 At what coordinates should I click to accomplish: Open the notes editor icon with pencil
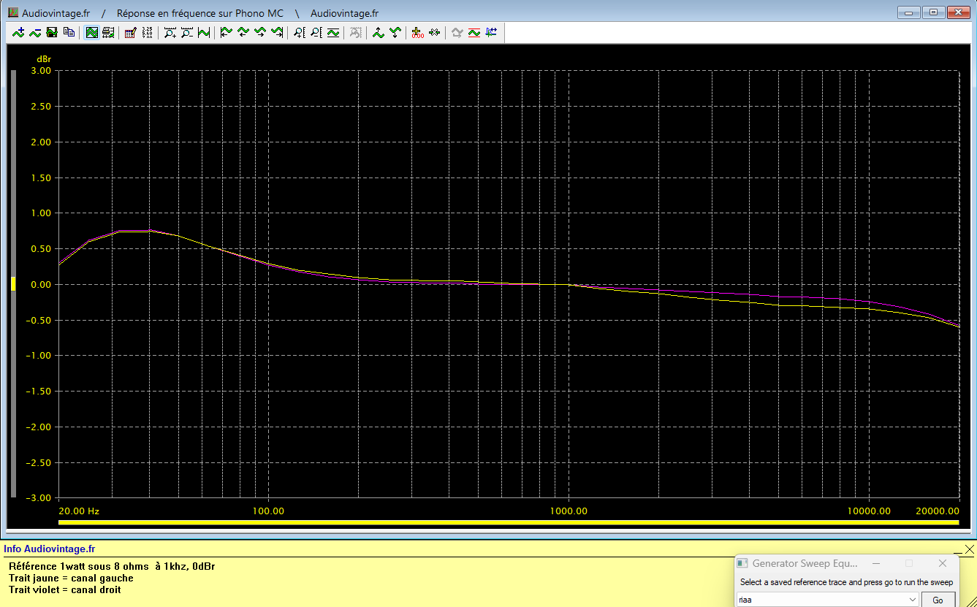[x=131, y=32]
